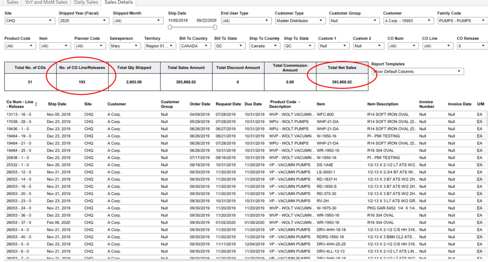Open the Customer dropdown showing A Corp. - 10003
488x262 pixels.
408,21
